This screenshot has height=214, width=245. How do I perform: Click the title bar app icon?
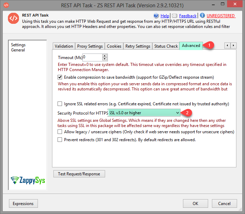[6, 5]
